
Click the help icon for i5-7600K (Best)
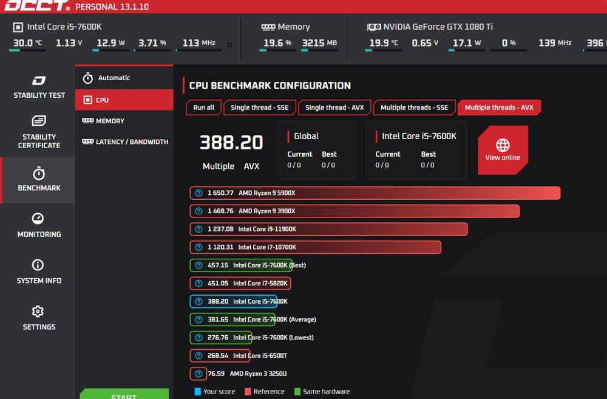click(198, 265)
